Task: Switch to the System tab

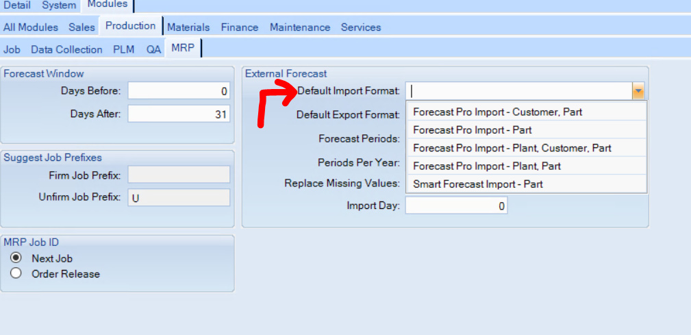Action: (59, 5)
